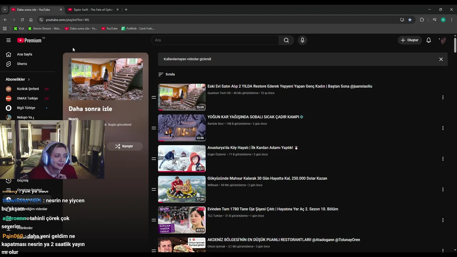This screenshot has width=457, height=257.
Task: Open the YouTube bookmark
Action: [x=109, y=29]
